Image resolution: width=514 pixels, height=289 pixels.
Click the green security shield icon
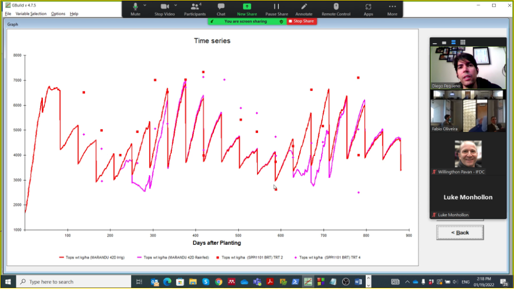[x=281, y=21]
